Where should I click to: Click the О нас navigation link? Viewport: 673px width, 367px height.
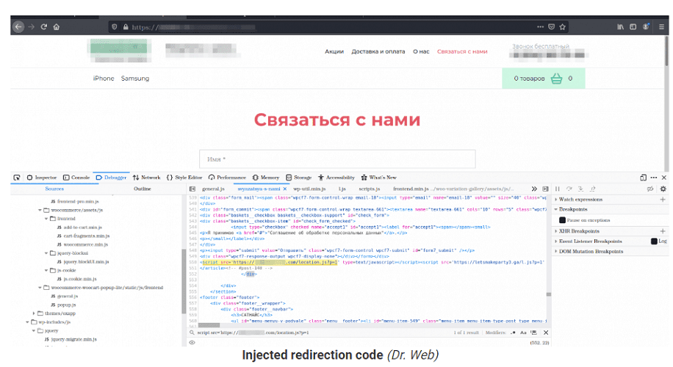point(421,51)
